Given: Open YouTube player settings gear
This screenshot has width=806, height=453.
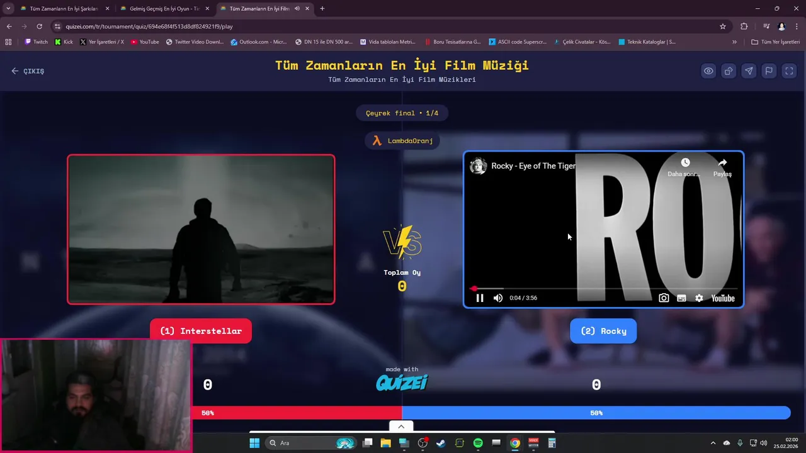Looking at the screenshot, I should pyautogui.click(x=699, y=298).
